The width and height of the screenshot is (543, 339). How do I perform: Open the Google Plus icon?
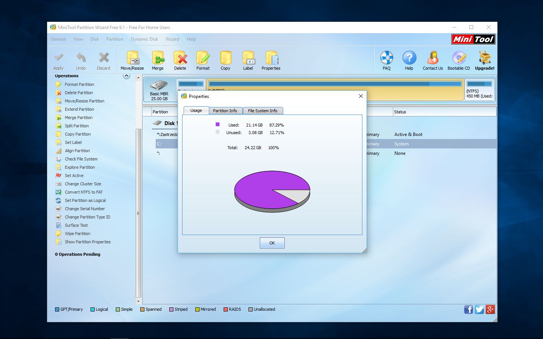click(490, 310)
